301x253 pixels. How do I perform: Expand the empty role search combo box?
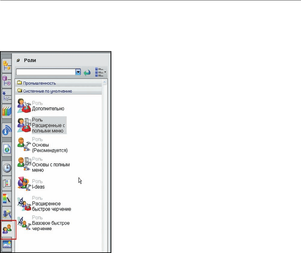(78, 72)
